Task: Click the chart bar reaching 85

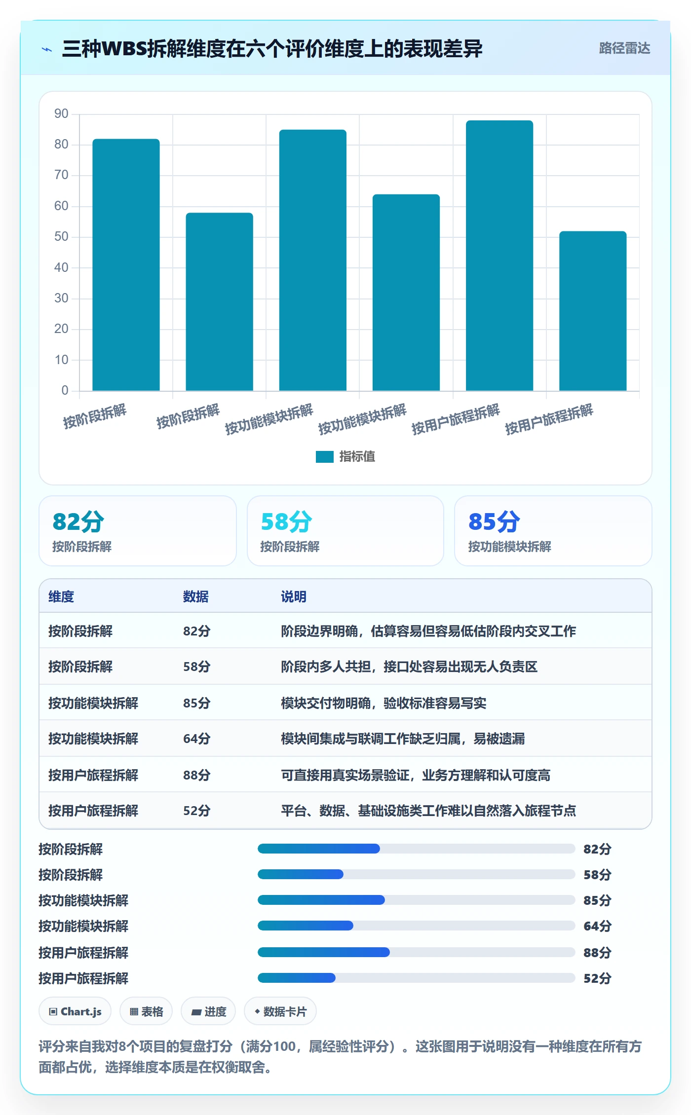Action: [x=313, y=260]
